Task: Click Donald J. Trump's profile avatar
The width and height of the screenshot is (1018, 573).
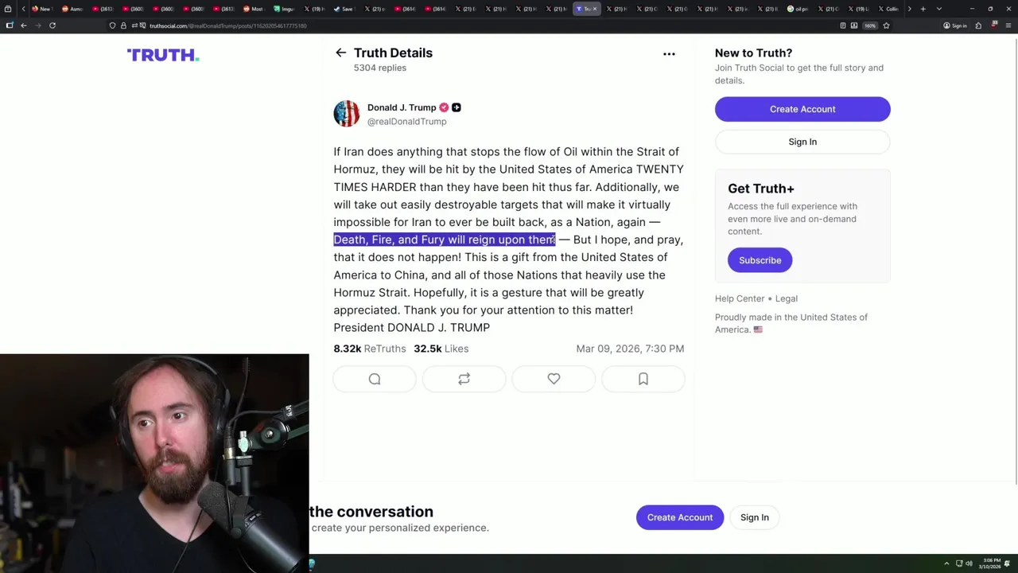Action: tap(347, 114)
